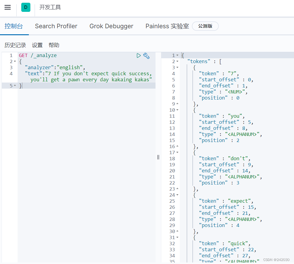This screenshot has width=294, height=264.
Task: Open 历史记录 history
Action: [x=15, y=45]
